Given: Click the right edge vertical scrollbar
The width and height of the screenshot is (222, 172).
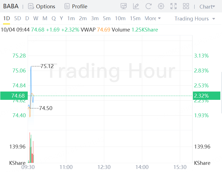Looking at the screenshot, I should tap(221, 92).
